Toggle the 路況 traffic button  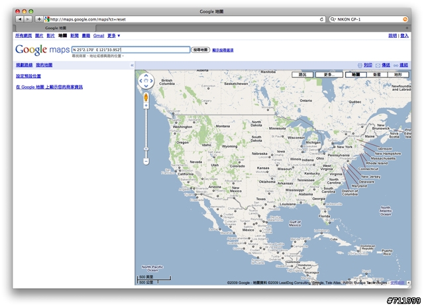click(x=302, y=75)
